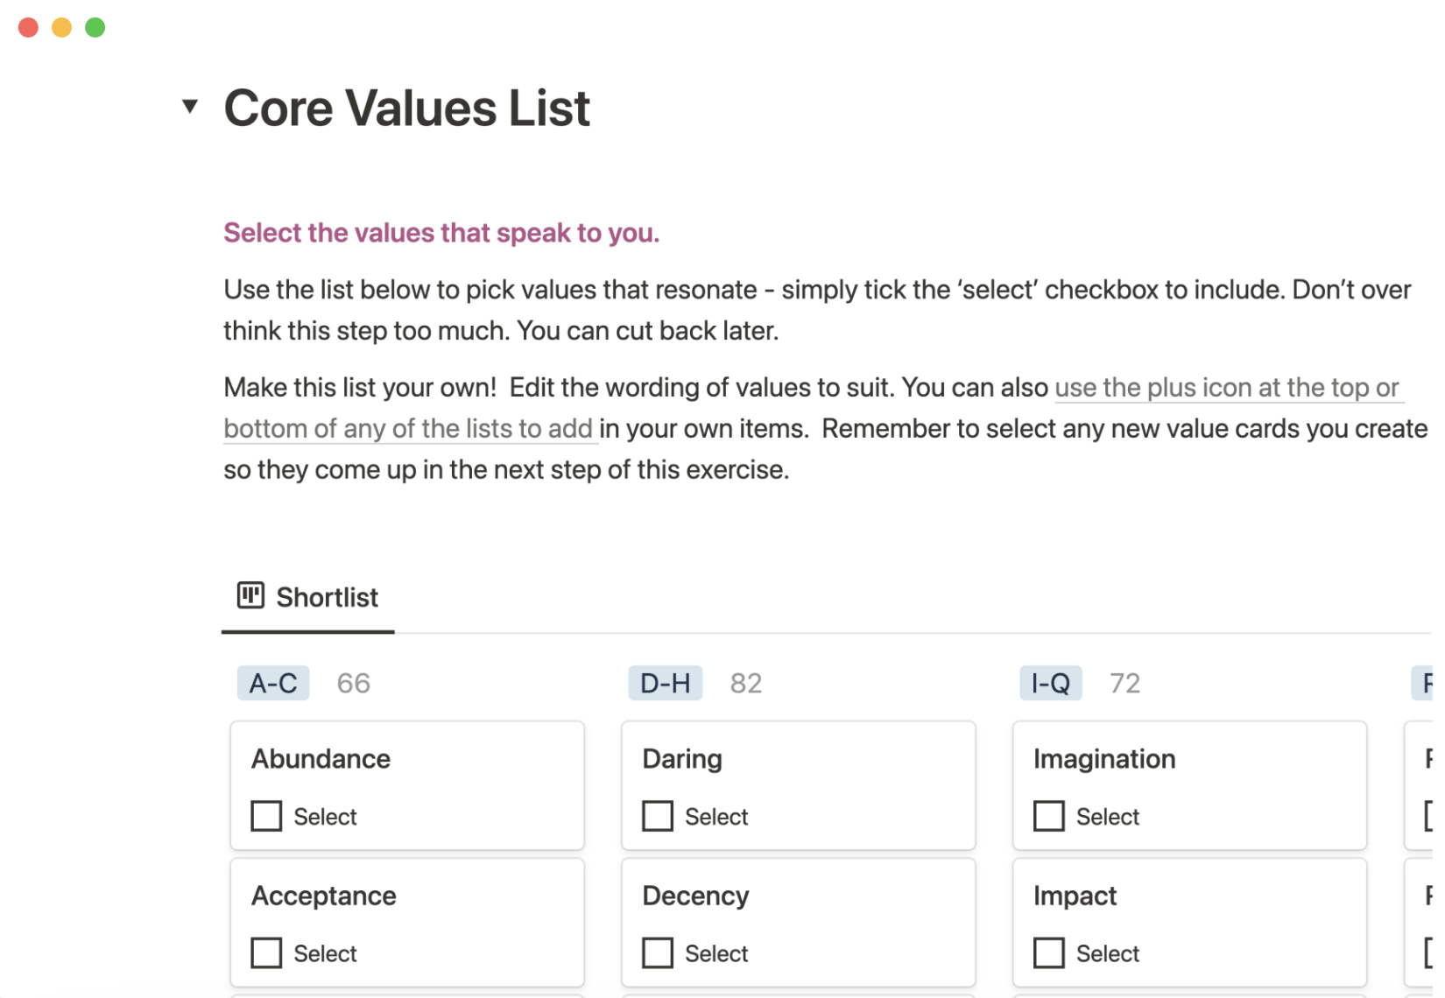Click the green macOS fullscreen button
Viewport: 1445px width, 998px height.
click(95, 28)
